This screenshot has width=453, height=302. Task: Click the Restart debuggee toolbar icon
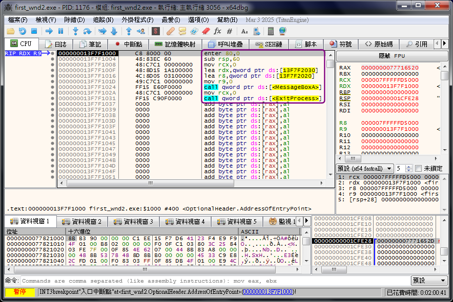(x=23, y=31)
